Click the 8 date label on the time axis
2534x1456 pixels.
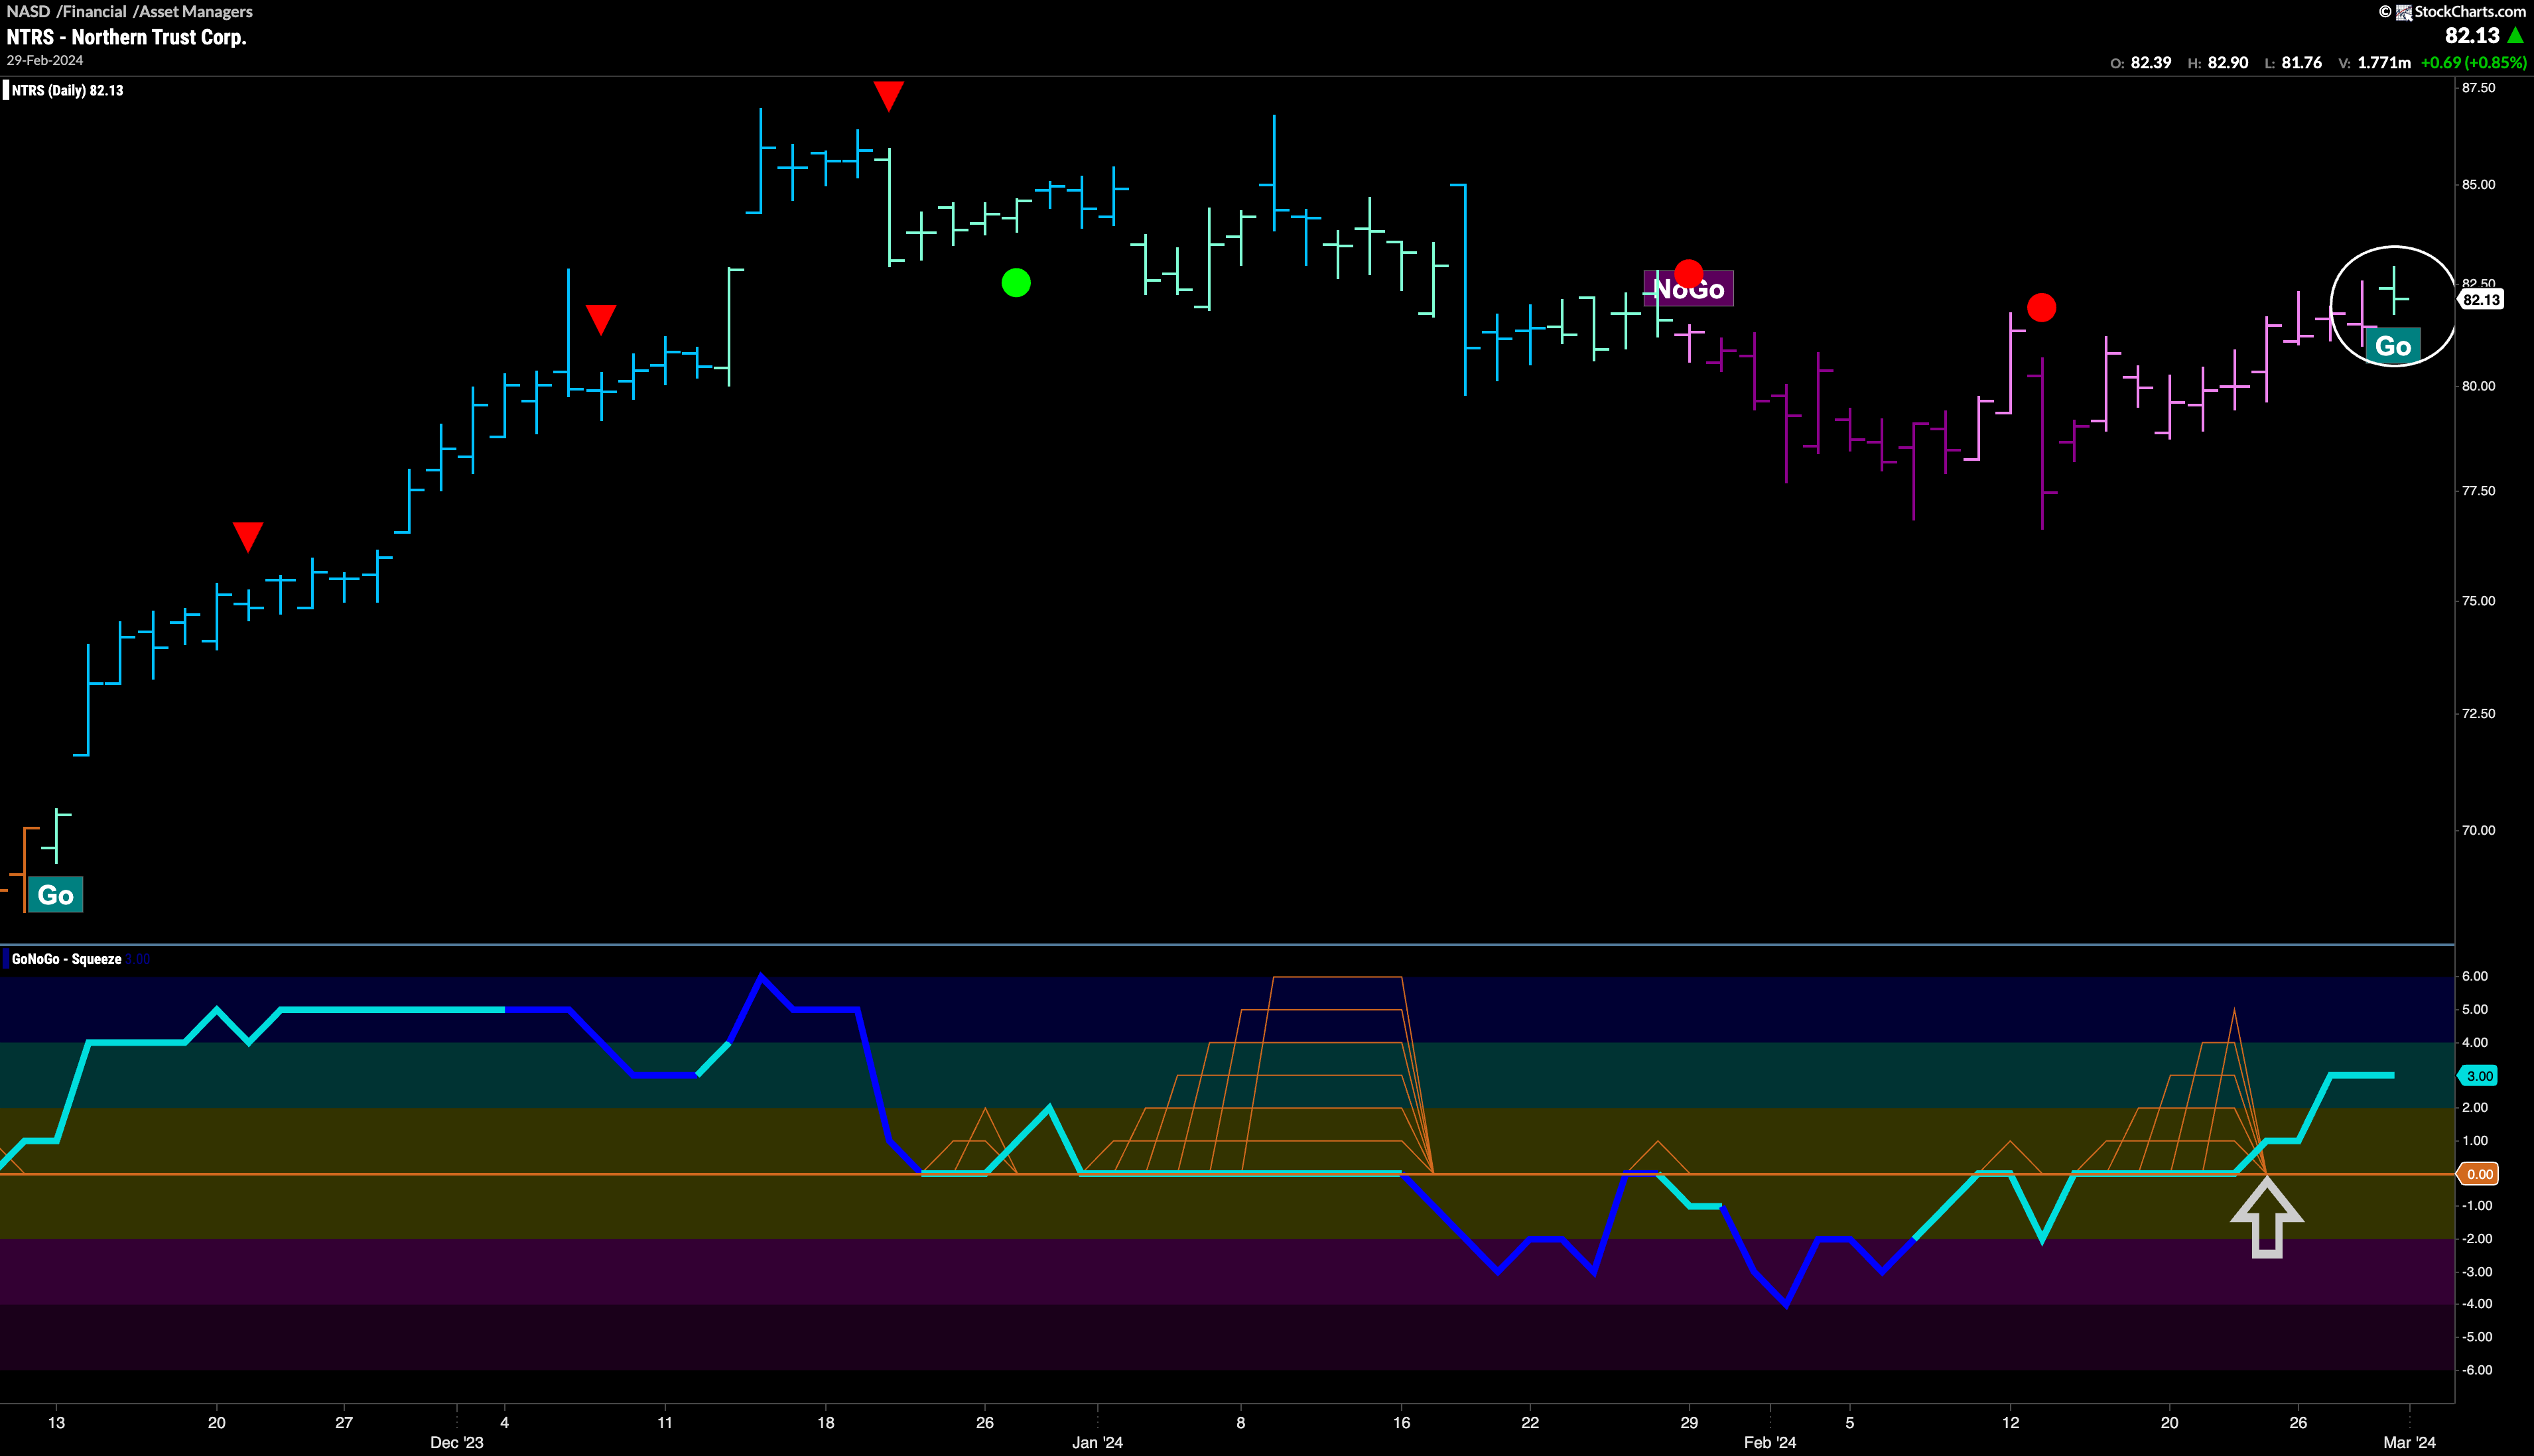coord(1240,1422)
